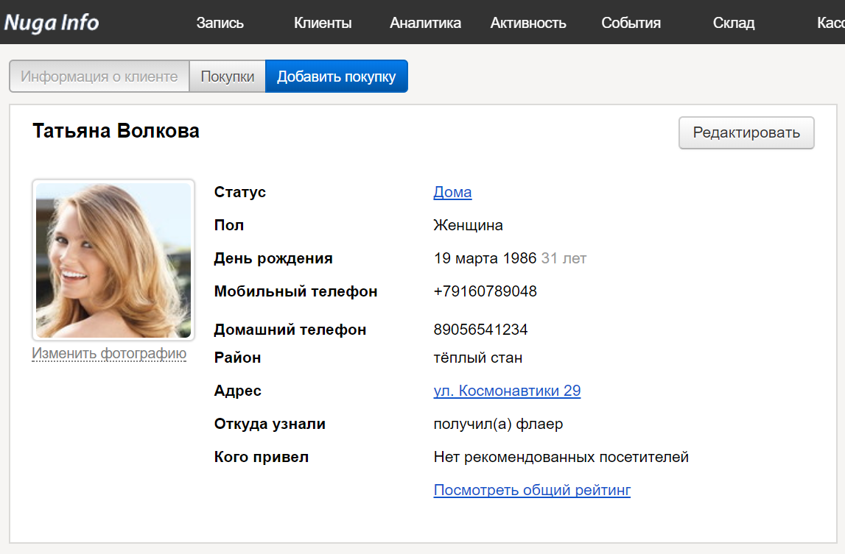The width and height of the screenshot is (845, 554).
Task: Open the Запись menu item
Action: pyautogui.click(x=220, y=23)
